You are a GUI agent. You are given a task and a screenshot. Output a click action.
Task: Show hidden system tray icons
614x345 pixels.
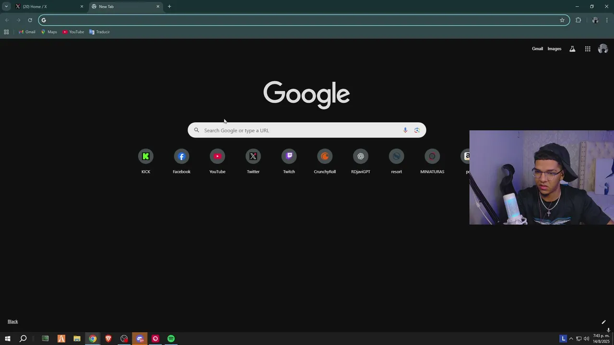pos(571,339)
